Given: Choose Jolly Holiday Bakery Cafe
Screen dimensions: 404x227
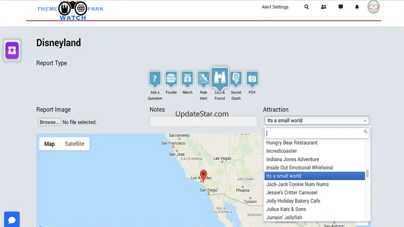Looking at the screenshot, I should (314, 201).
